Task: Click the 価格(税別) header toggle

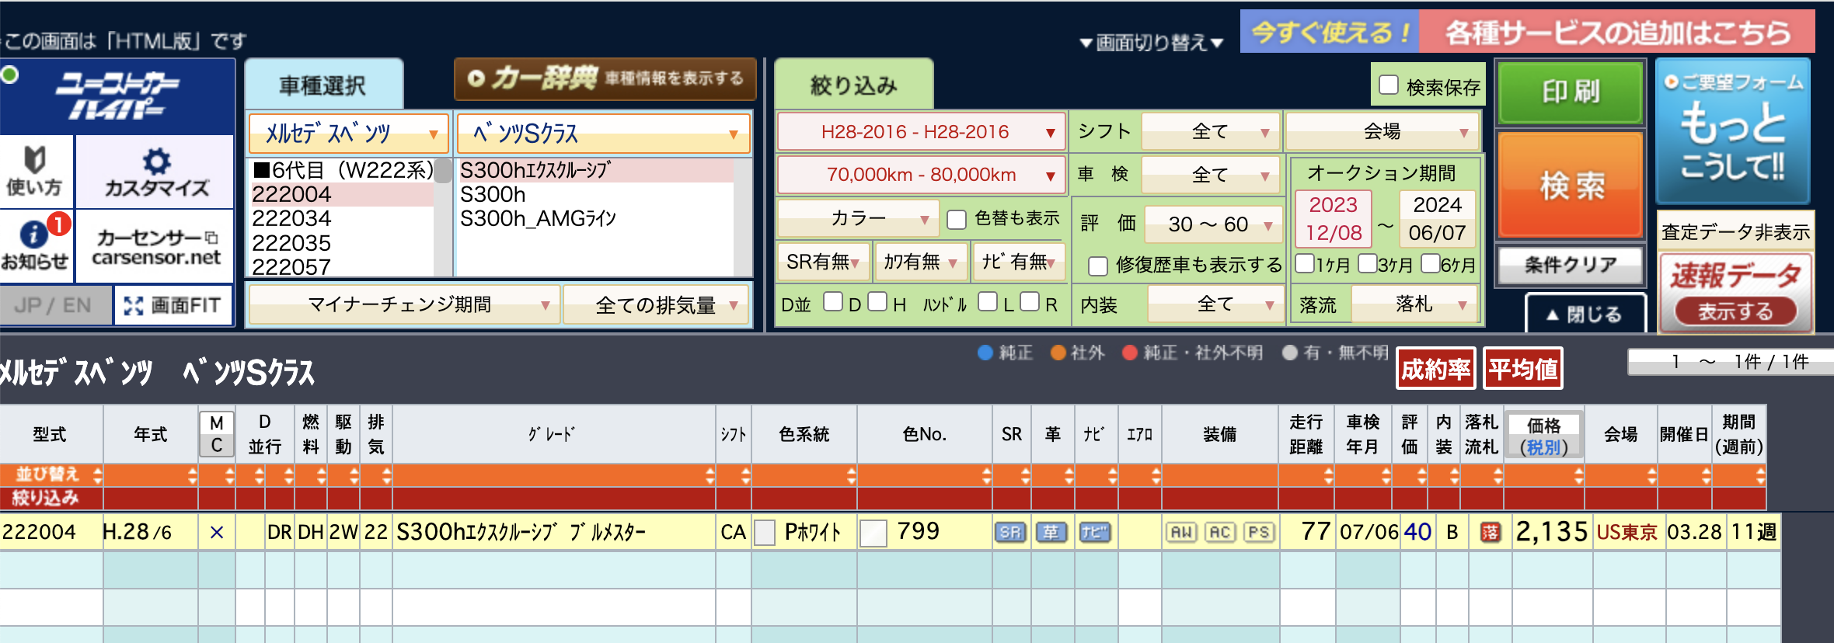Action: (1543, 435)
